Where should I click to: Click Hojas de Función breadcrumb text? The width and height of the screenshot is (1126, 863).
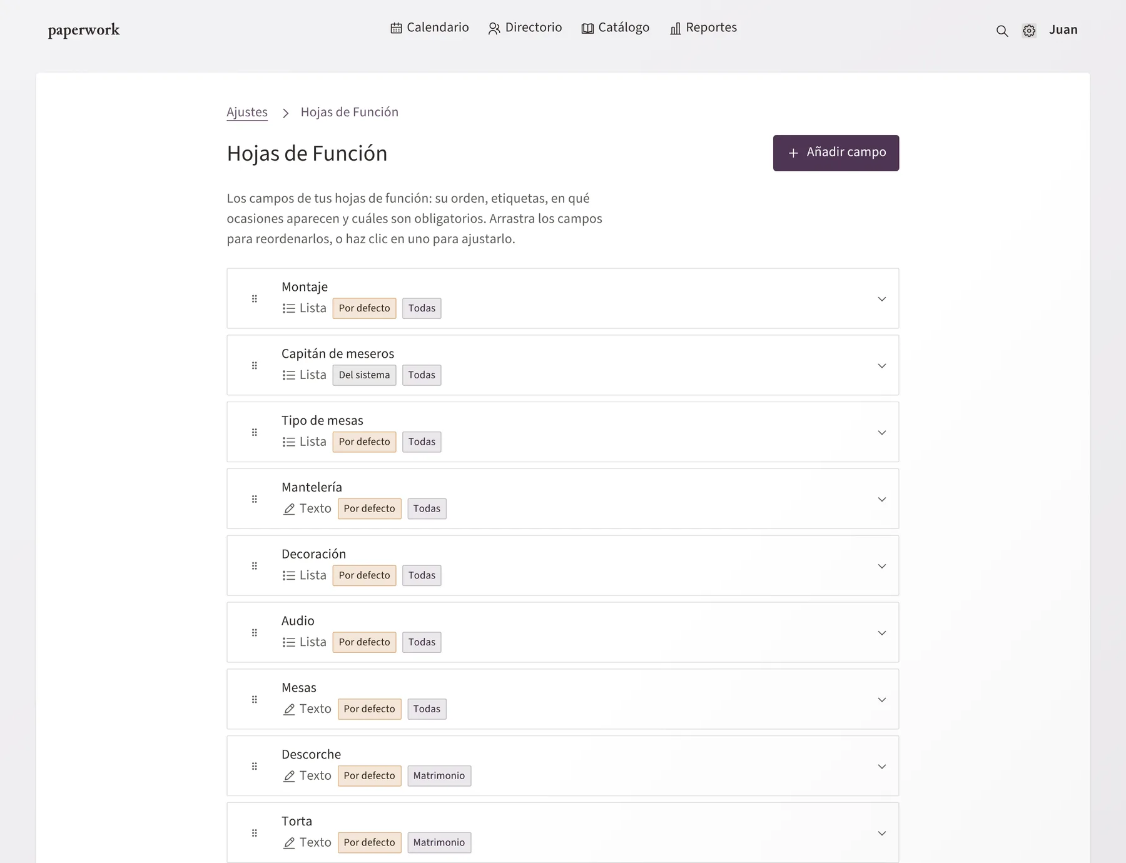[350, 112]
